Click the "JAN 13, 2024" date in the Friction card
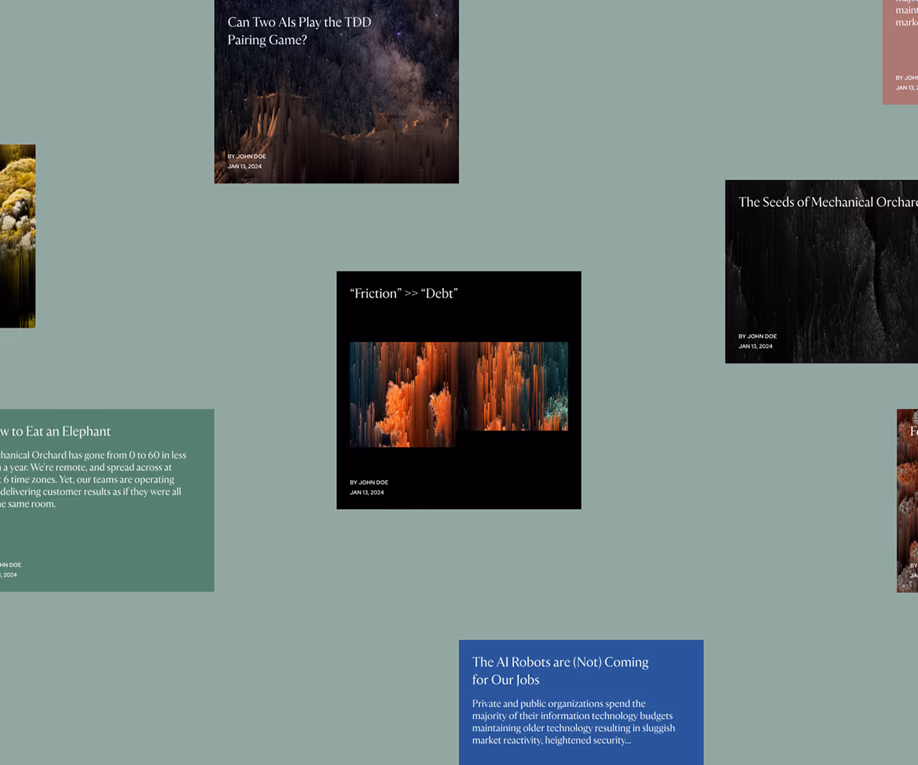The height and width of the screenshot is (765, 918). (x=367, y=493)
